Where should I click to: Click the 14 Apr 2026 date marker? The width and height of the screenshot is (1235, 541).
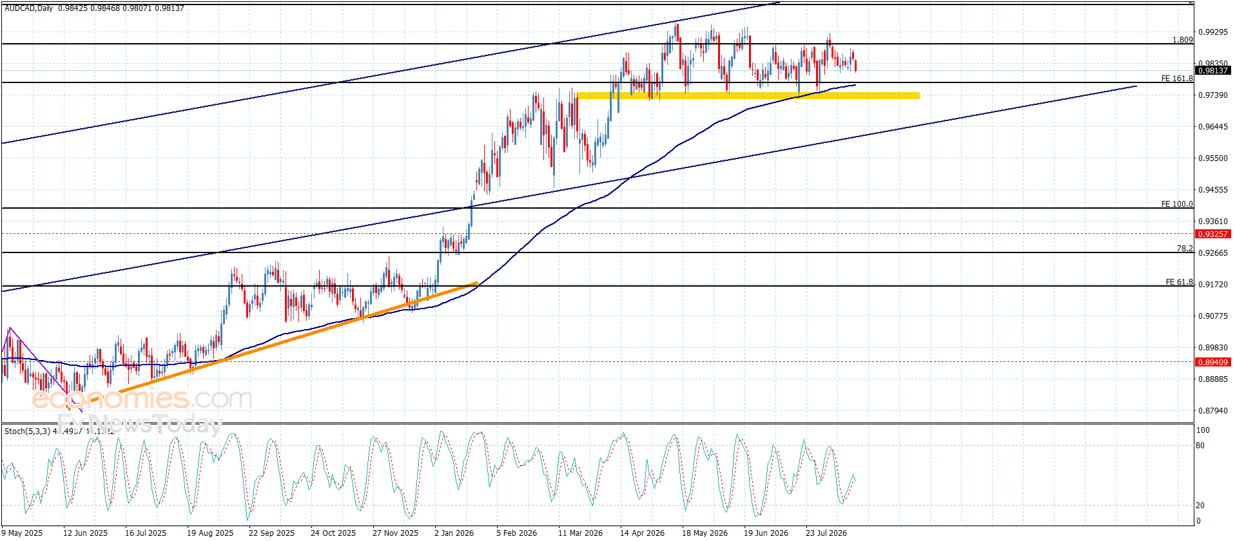click(642, 533)
